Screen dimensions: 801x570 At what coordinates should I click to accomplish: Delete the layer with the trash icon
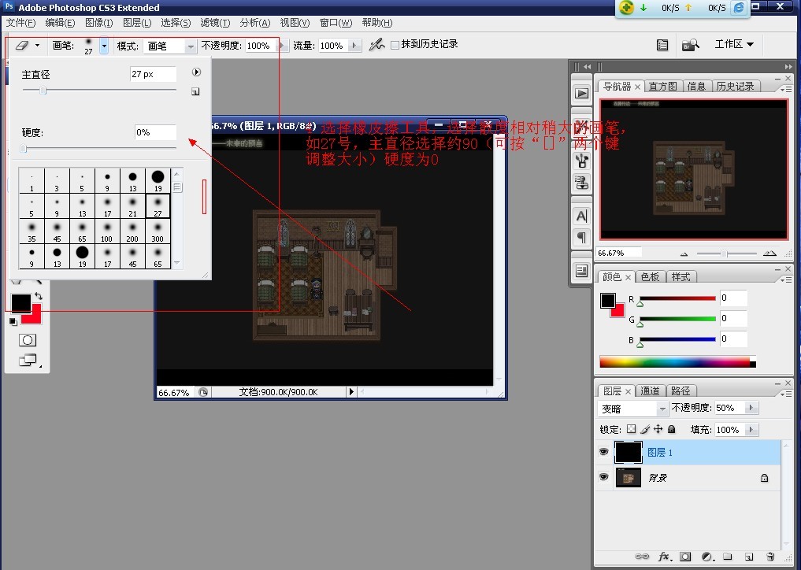[x=770, y=557]
